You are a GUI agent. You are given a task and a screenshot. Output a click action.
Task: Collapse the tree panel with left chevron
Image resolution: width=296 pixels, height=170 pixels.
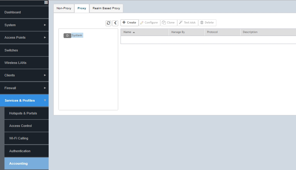coord(115,23)
